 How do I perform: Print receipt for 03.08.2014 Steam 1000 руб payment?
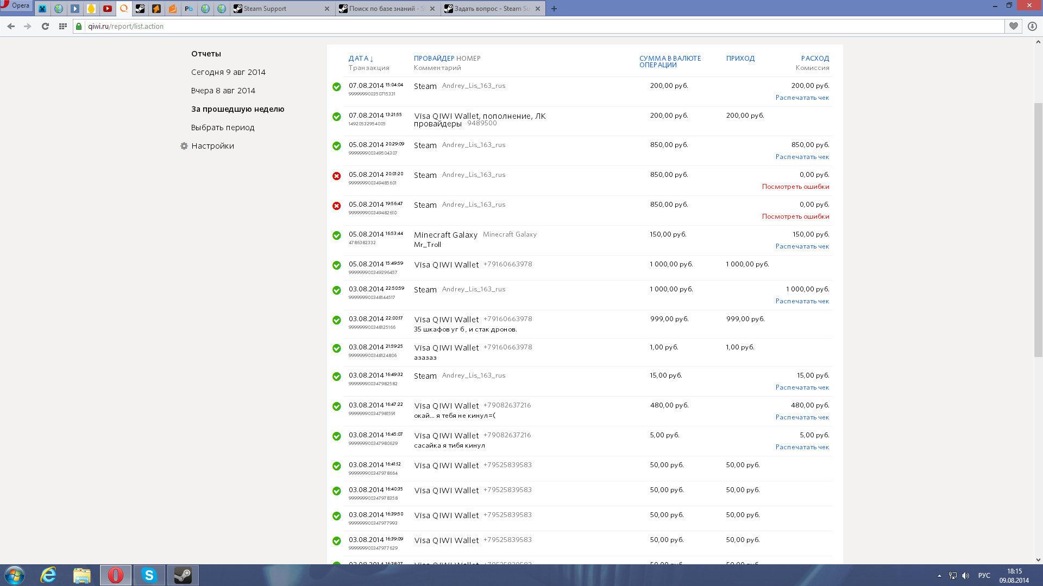coord(802,301)
